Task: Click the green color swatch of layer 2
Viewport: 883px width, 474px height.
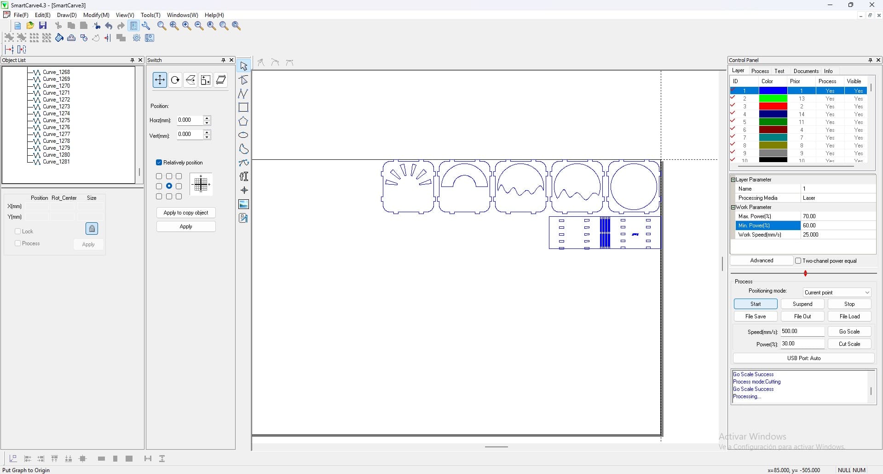Action: coord(773,99)
